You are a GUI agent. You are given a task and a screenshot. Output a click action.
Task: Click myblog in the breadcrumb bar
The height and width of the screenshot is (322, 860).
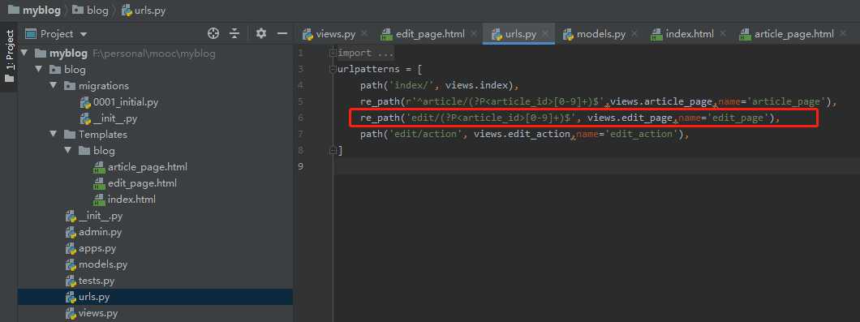pyautogui.click(x=36, y=10)
